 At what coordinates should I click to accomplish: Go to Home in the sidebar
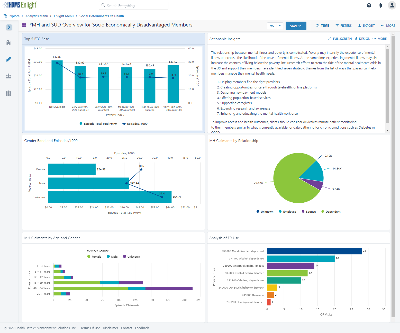pyautogui.click(x=8, y=42)
